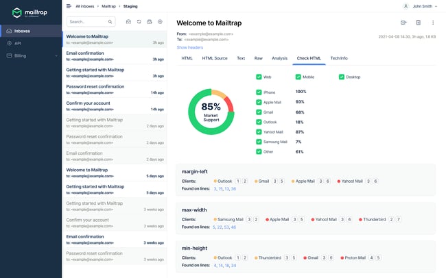Click the Show headers link
Screen dimensions: 446x278
point(190,47)
